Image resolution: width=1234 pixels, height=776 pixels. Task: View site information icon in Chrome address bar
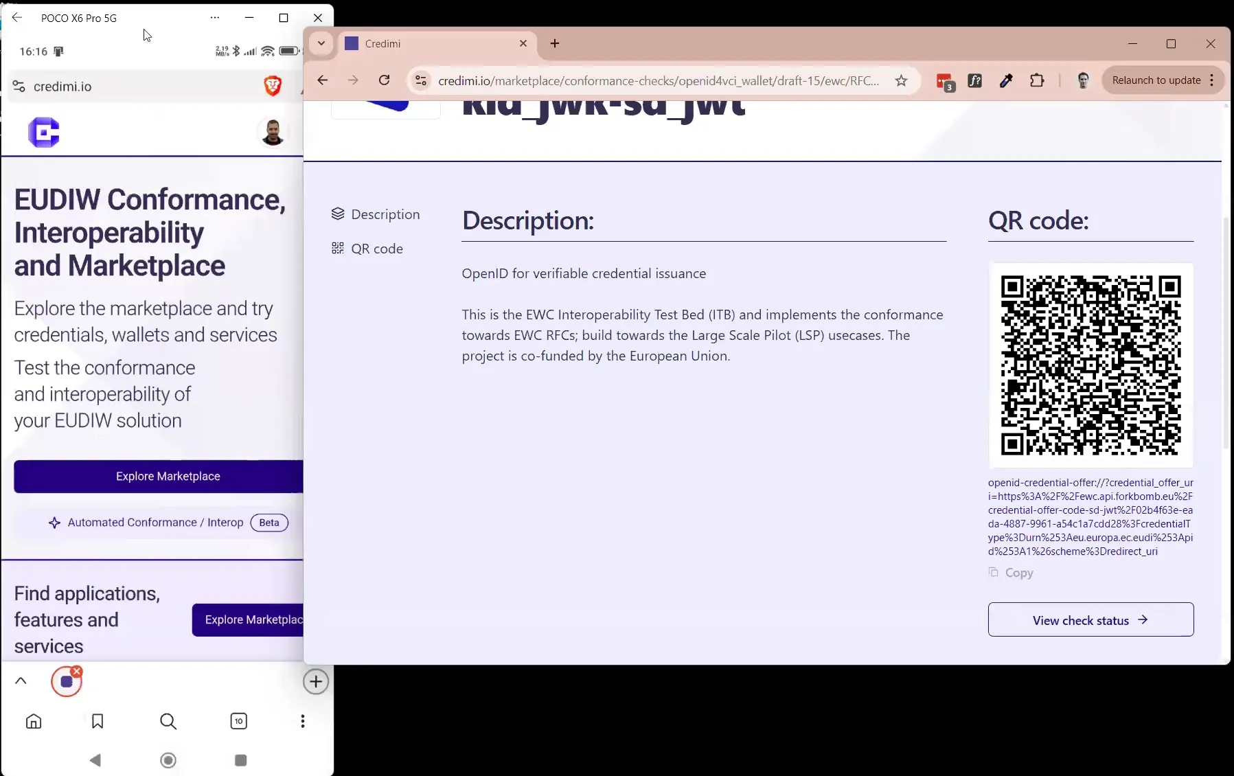point(421,81)
